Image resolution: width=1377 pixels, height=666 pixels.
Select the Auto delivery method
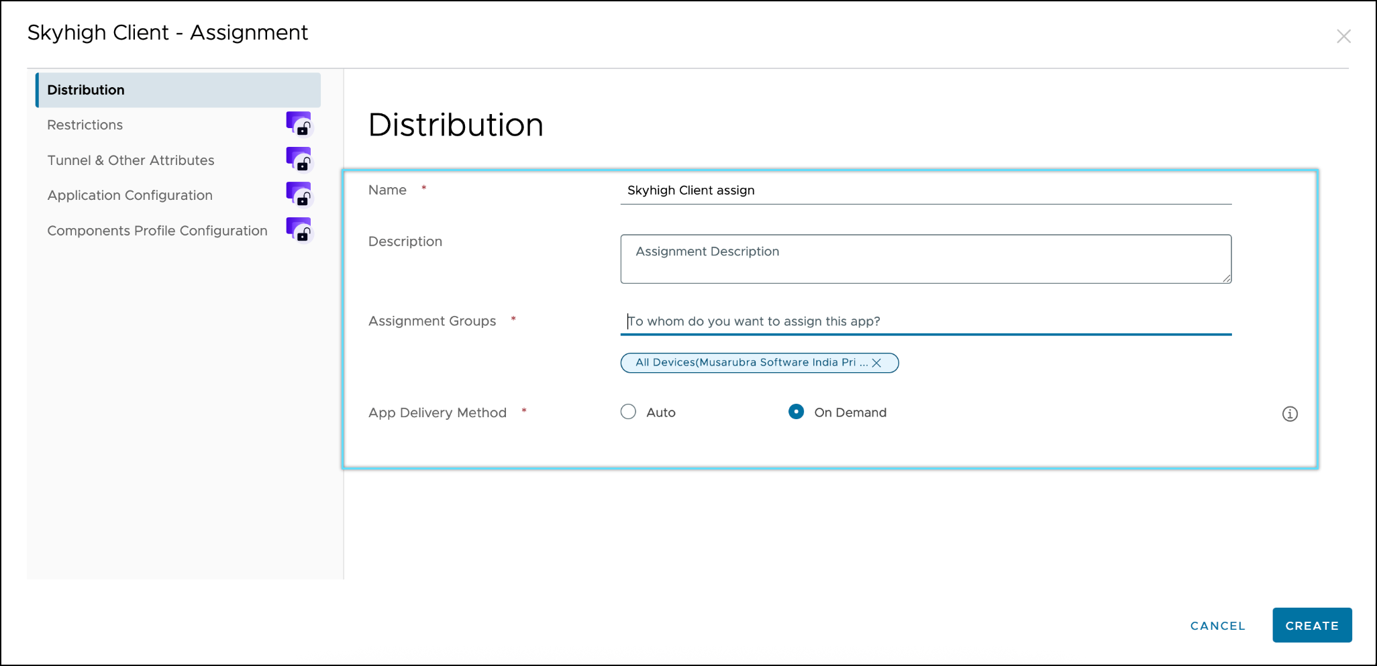point(628,412)
